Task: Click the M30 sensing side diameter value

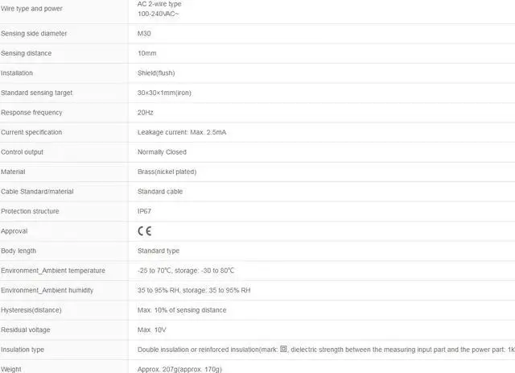Action: coord(144,34)
